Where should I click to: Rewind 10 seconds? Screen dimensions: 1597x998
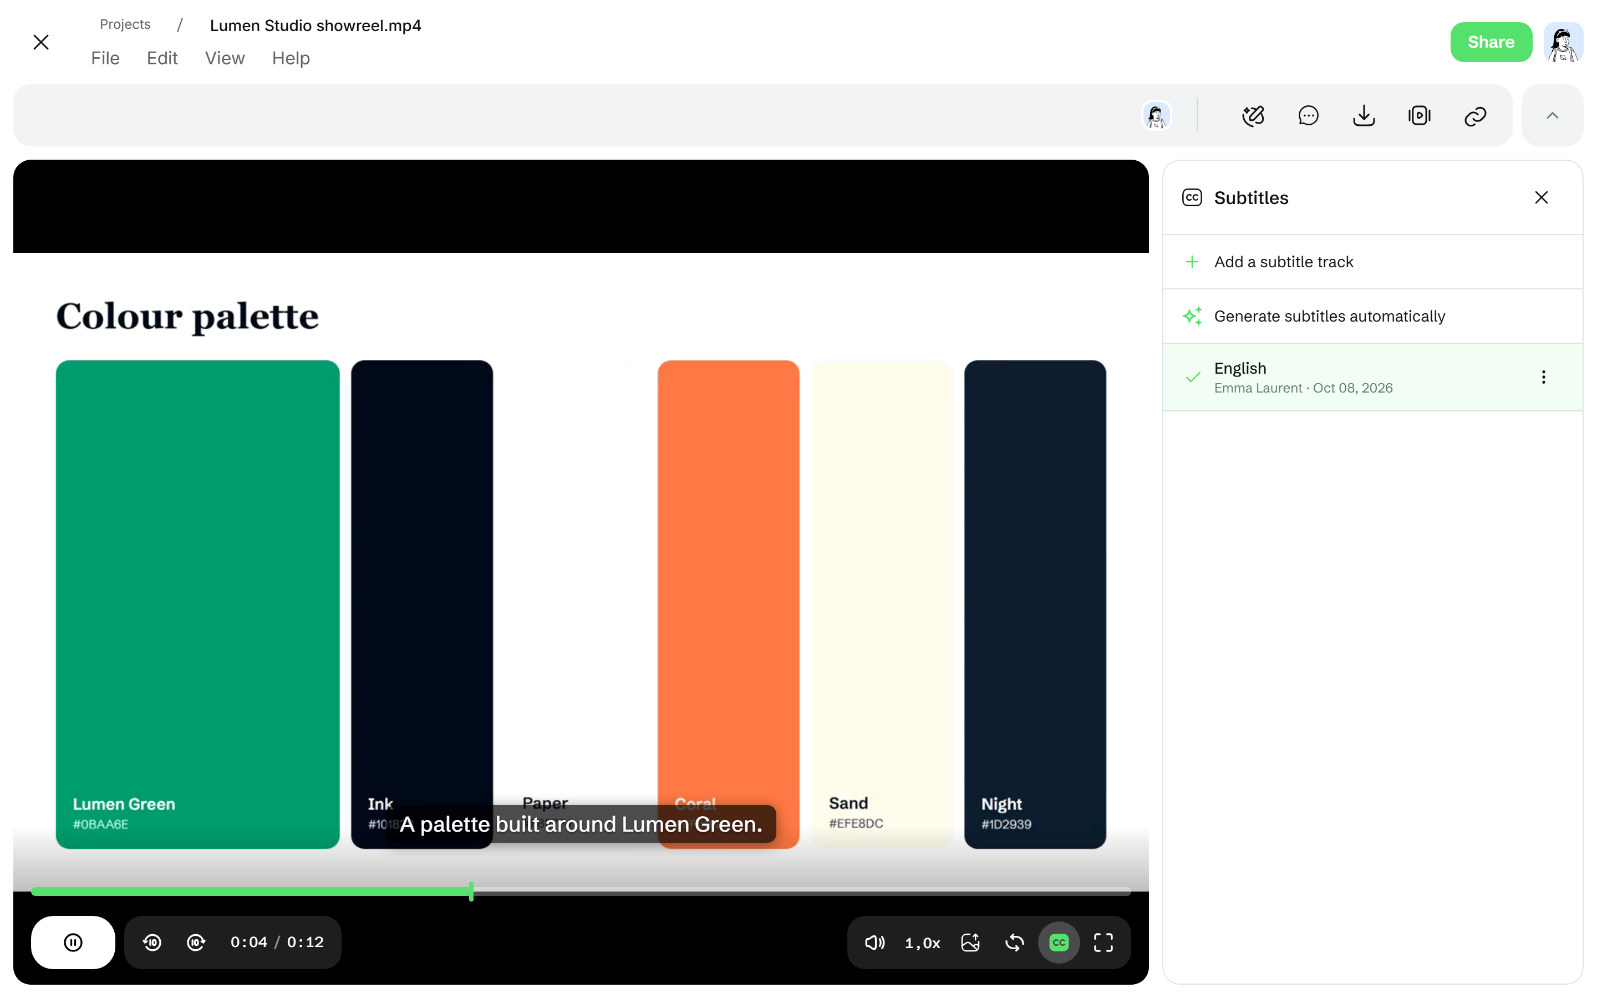click(152, 942)
